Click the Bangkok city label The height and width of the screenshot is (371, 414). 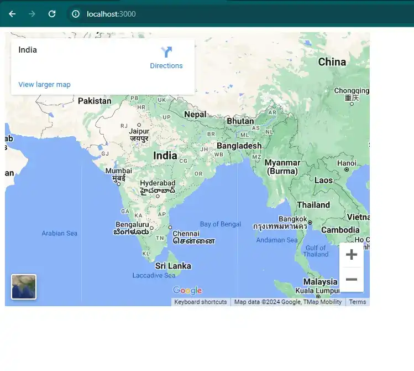click(x=292, y=219)
